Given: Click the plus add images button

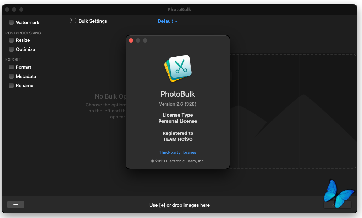Looking at the screenshot, I should point(16,205).
